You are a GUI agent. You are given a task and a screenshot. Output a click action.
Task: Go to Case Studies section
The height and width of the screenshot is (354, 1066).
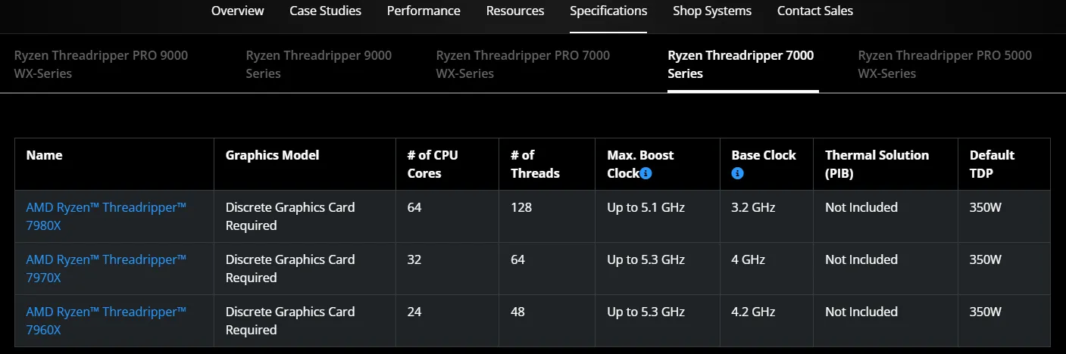(x=326, y=11)
